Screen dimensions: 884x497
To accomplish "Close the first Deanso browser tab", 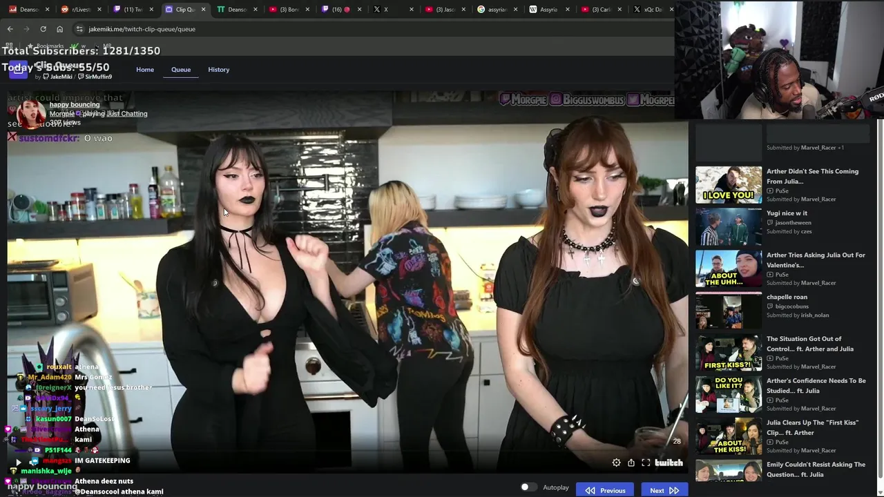I will pos(48,10).
